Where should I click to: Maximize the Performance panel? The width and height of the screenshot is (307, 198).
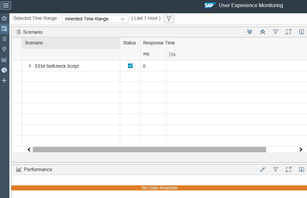tap(288, 169)
